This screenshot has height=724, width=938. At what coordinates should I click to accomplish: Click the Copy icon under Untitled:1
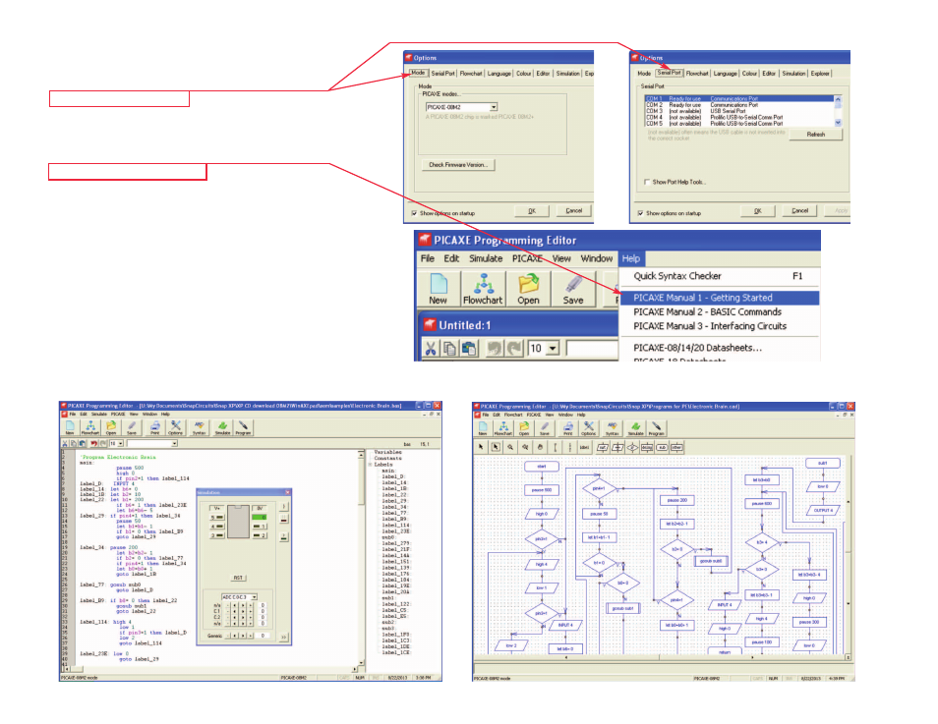(x=450, y=348)
